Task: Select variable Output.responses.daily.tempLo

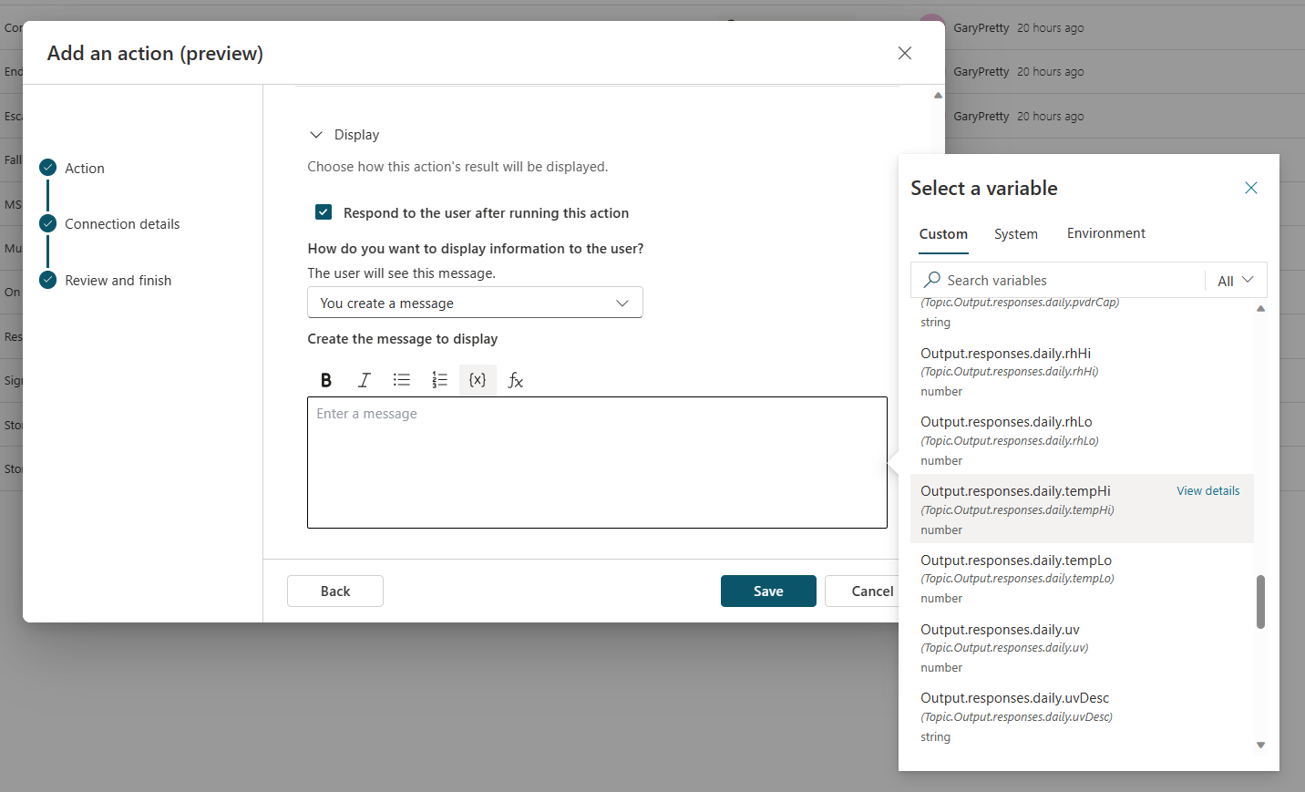Action: tap(1082, 578)
